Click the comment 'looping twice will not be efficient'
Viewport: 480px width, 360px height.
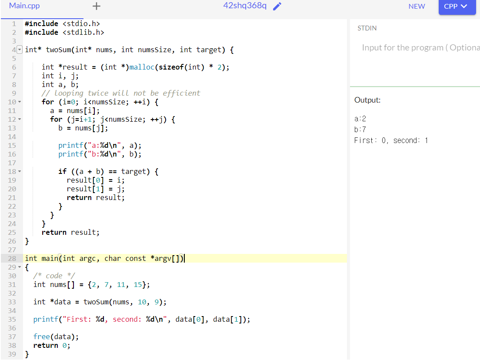click(x=121, y=93)
